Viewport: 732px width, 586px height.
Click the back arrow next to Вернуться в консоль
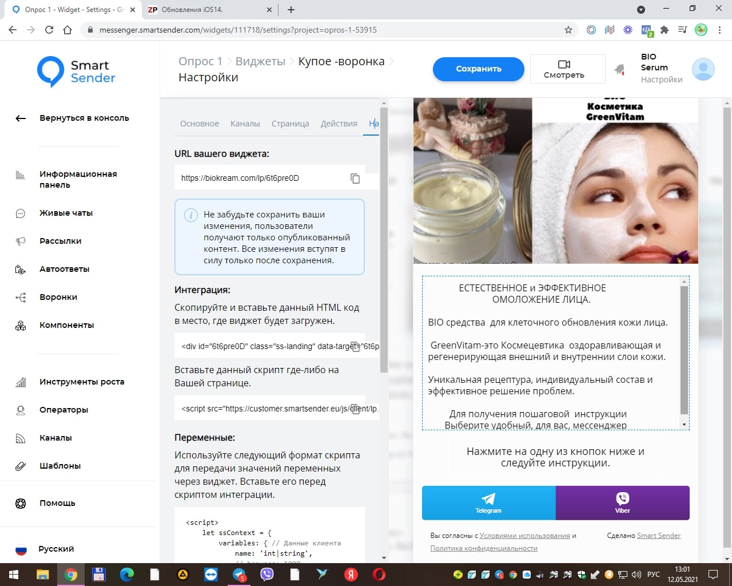[x=21, y=118]
